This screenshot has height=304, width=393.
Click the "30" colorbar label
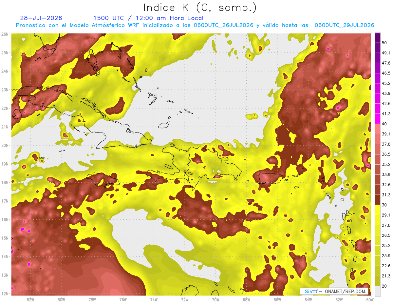point(384,205)
